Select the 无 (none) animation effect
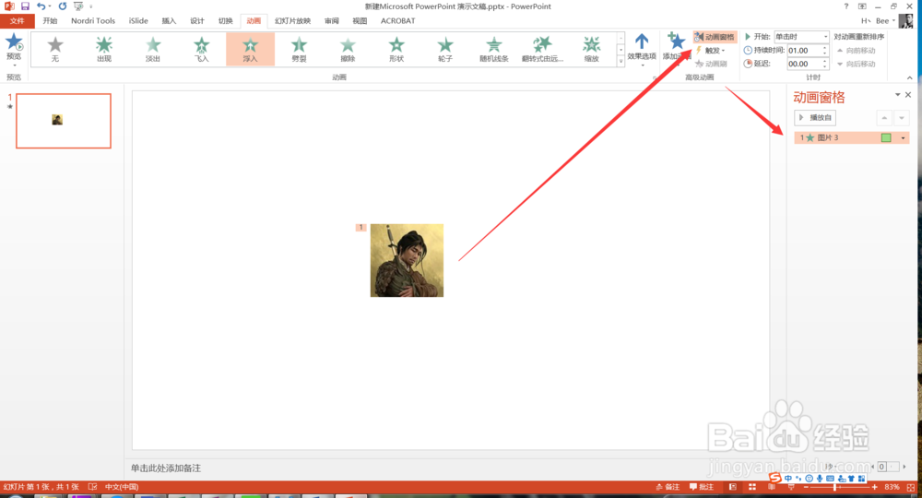922x498 pixels. pyautogui.click(x=55, y=49)
